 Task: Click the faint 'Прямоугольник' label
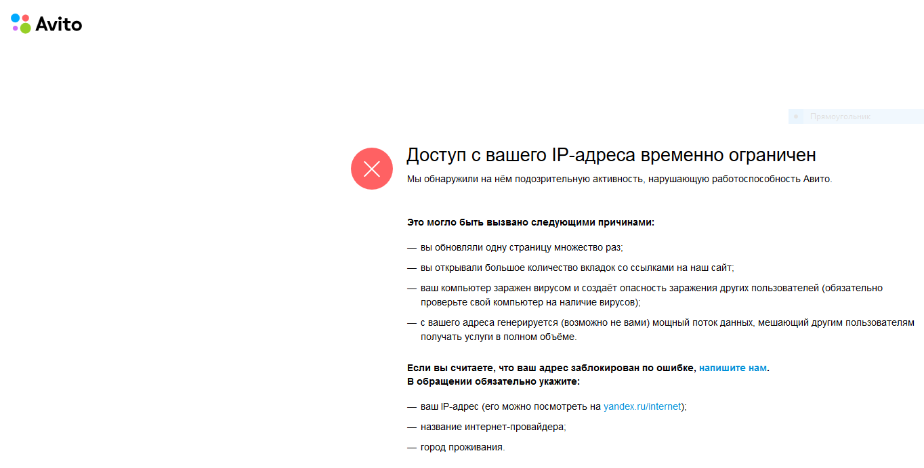coord(840,116)
